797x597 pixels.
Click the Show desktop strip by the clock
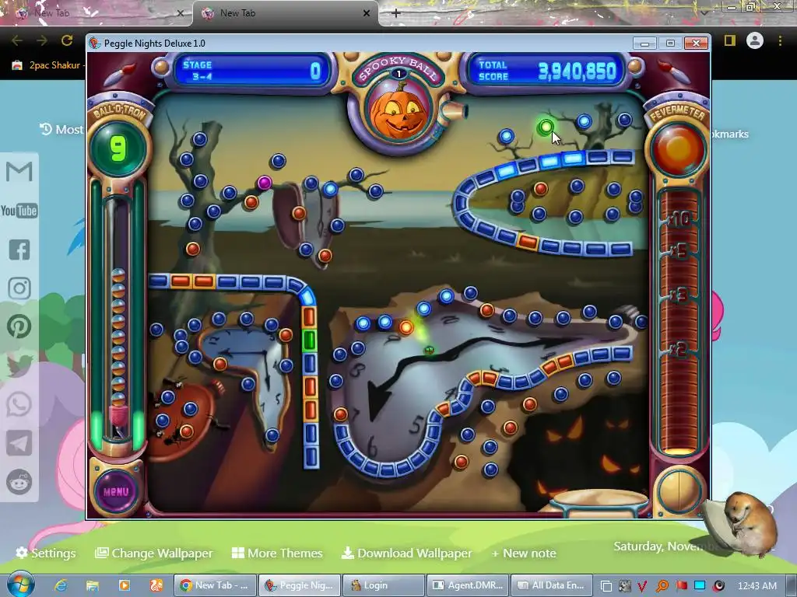(x=792, y=585)
